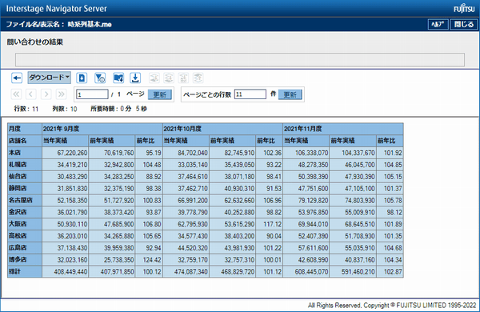Click the back arrow icon
Screen dimensions: 480x312
tap(17, 78)
